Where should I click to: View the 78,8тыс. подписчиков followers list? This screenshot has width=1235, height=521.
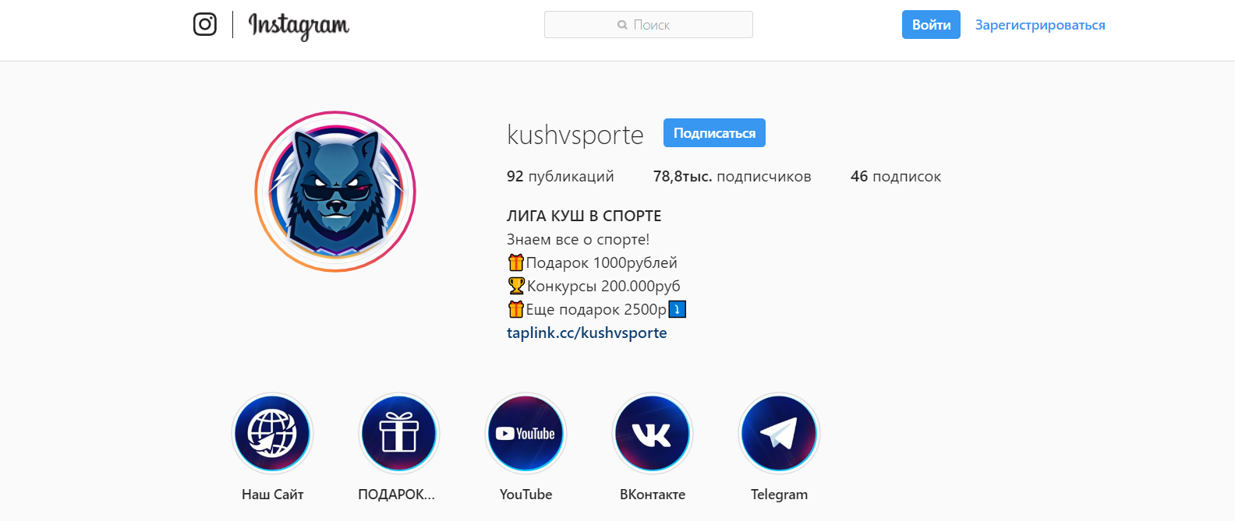click(732, 177)
